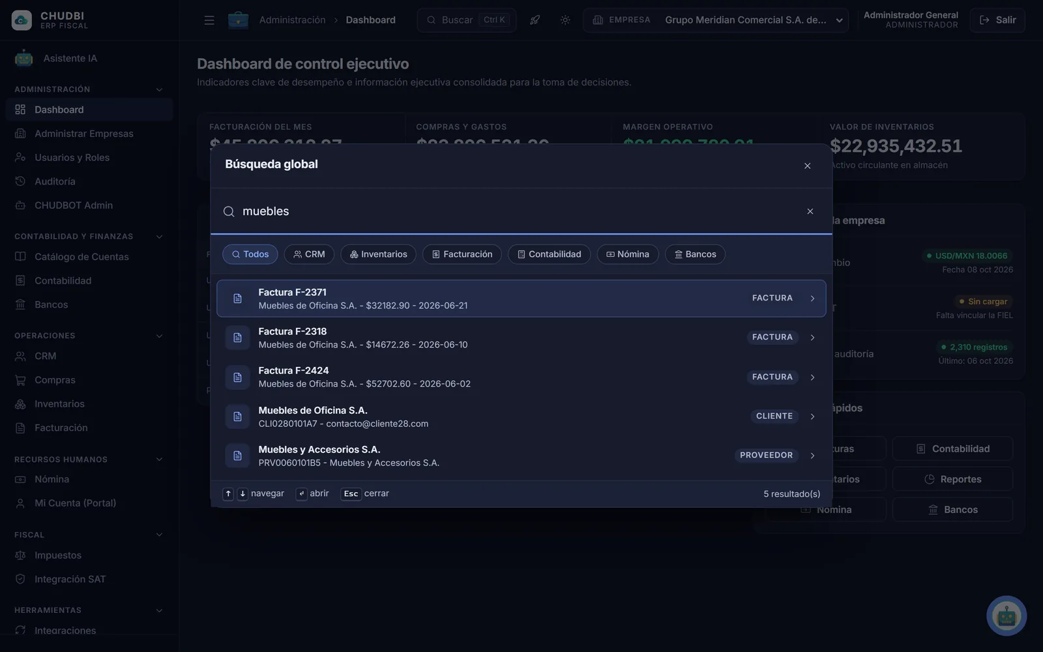Toggle light theme with the sun icon
The width and height of the screenshot is (1043, 652).
click(x=565, y=20)
